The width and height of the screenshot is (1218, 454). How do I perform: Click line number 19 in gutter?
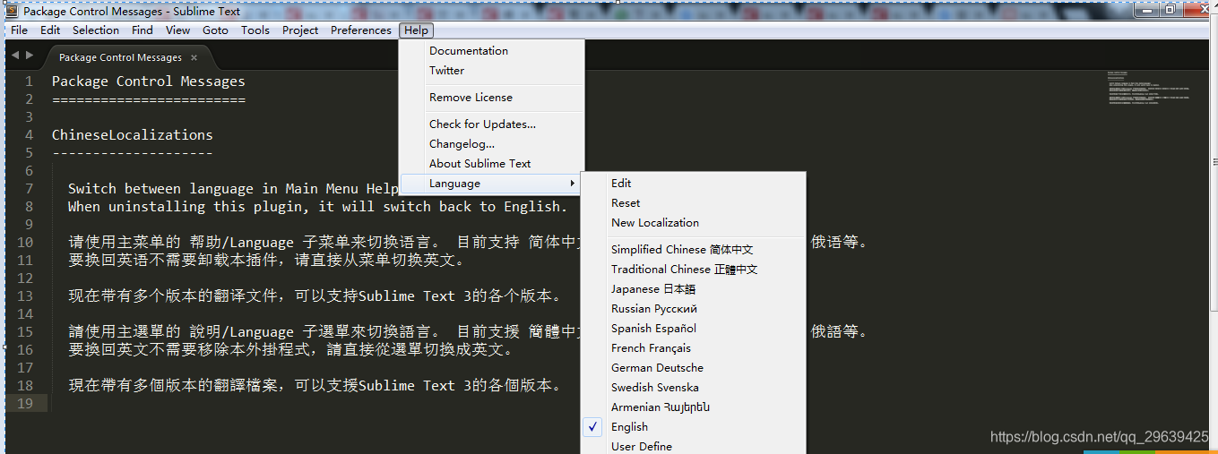tap(24, 404)
